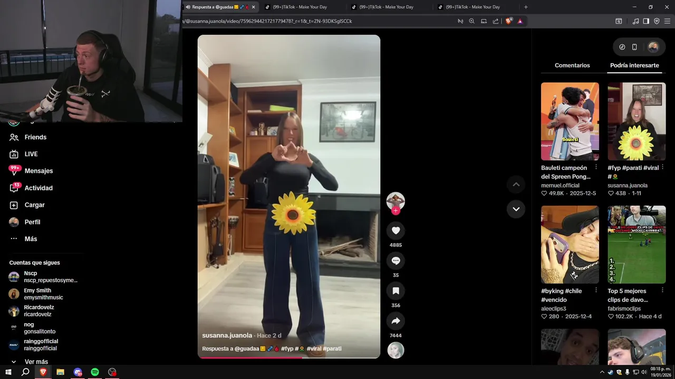Open rainggofficial followed account
Screen dimensions: 675x379
(x=33, y=345)
